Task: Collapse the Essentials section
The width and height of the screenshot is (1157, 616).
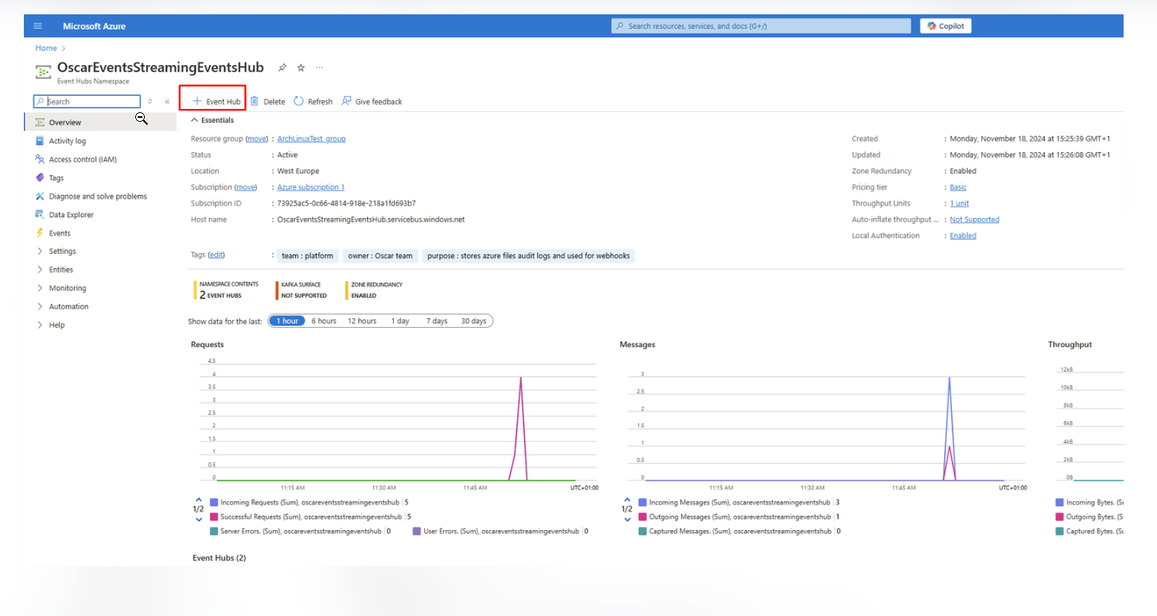Action: pyautogui.click(x=212, y=120)
